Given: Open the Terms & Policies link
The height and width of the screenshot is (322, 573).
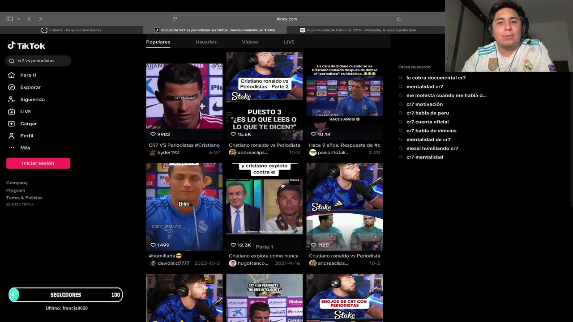Looking at the screenshot, I should pos(24,198).
